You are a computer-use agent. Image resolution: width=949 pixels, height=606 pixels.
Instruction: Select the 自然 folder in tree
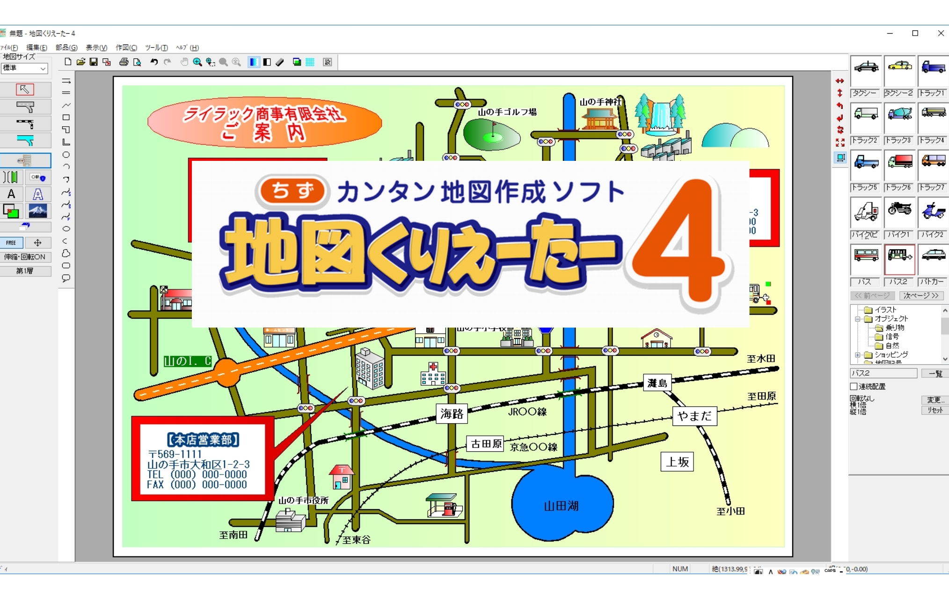click(887, 346)
